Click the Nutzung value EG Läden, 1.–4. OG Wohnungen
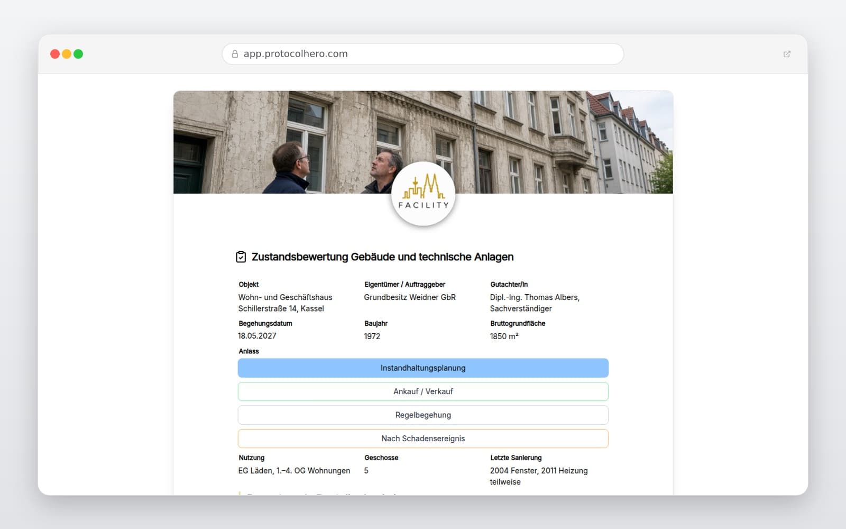 (x=294, y=471)
